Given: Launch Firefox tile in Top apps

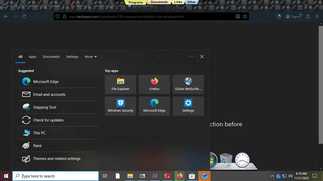Looking at the screenshot, I should [154, 84].
